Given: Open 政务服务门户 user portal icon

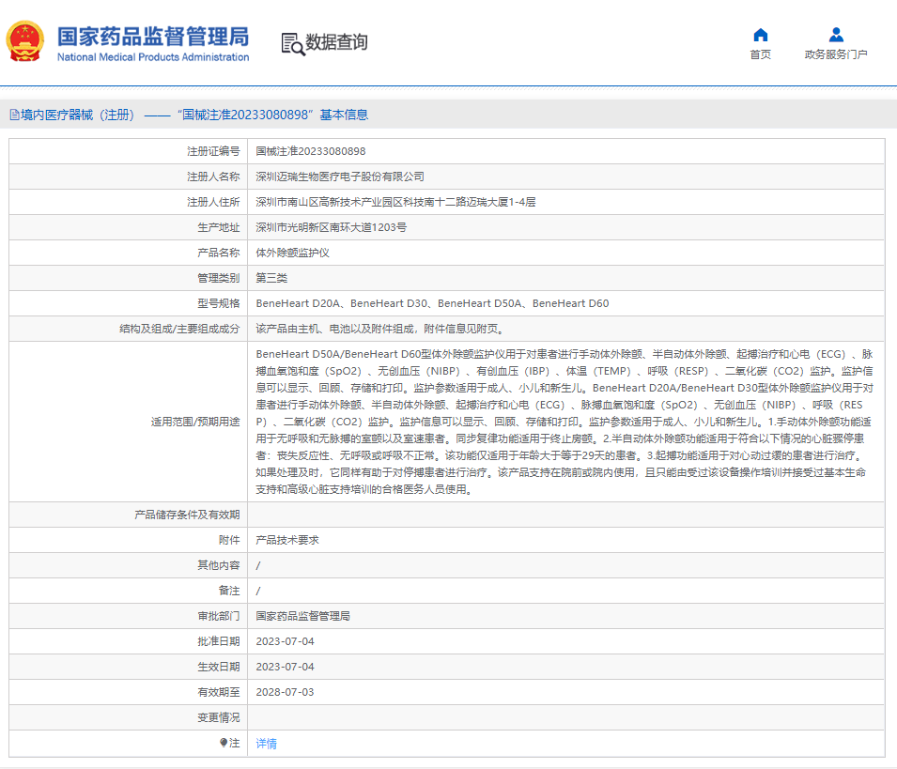Looking at the screenshot, I should click(836, 35).
